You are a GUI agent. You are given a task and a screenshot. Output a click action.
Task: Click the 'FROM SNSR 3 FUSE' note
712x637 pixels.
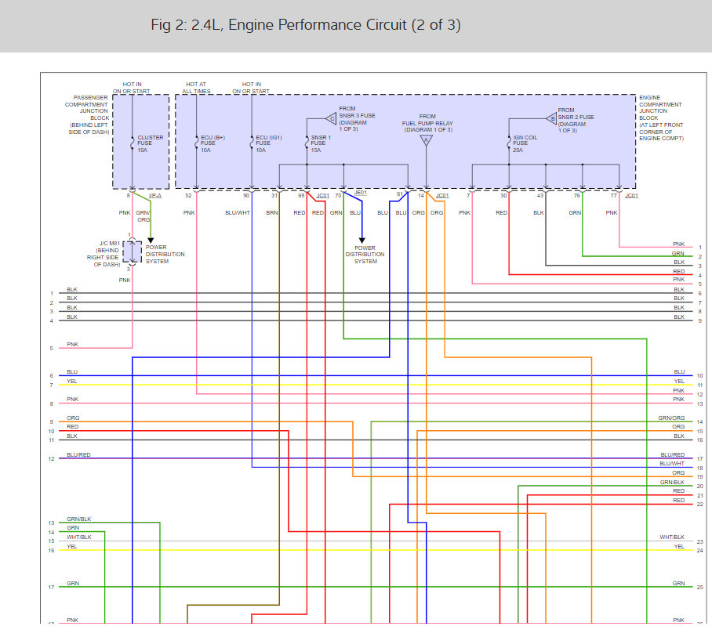point(357,119)
